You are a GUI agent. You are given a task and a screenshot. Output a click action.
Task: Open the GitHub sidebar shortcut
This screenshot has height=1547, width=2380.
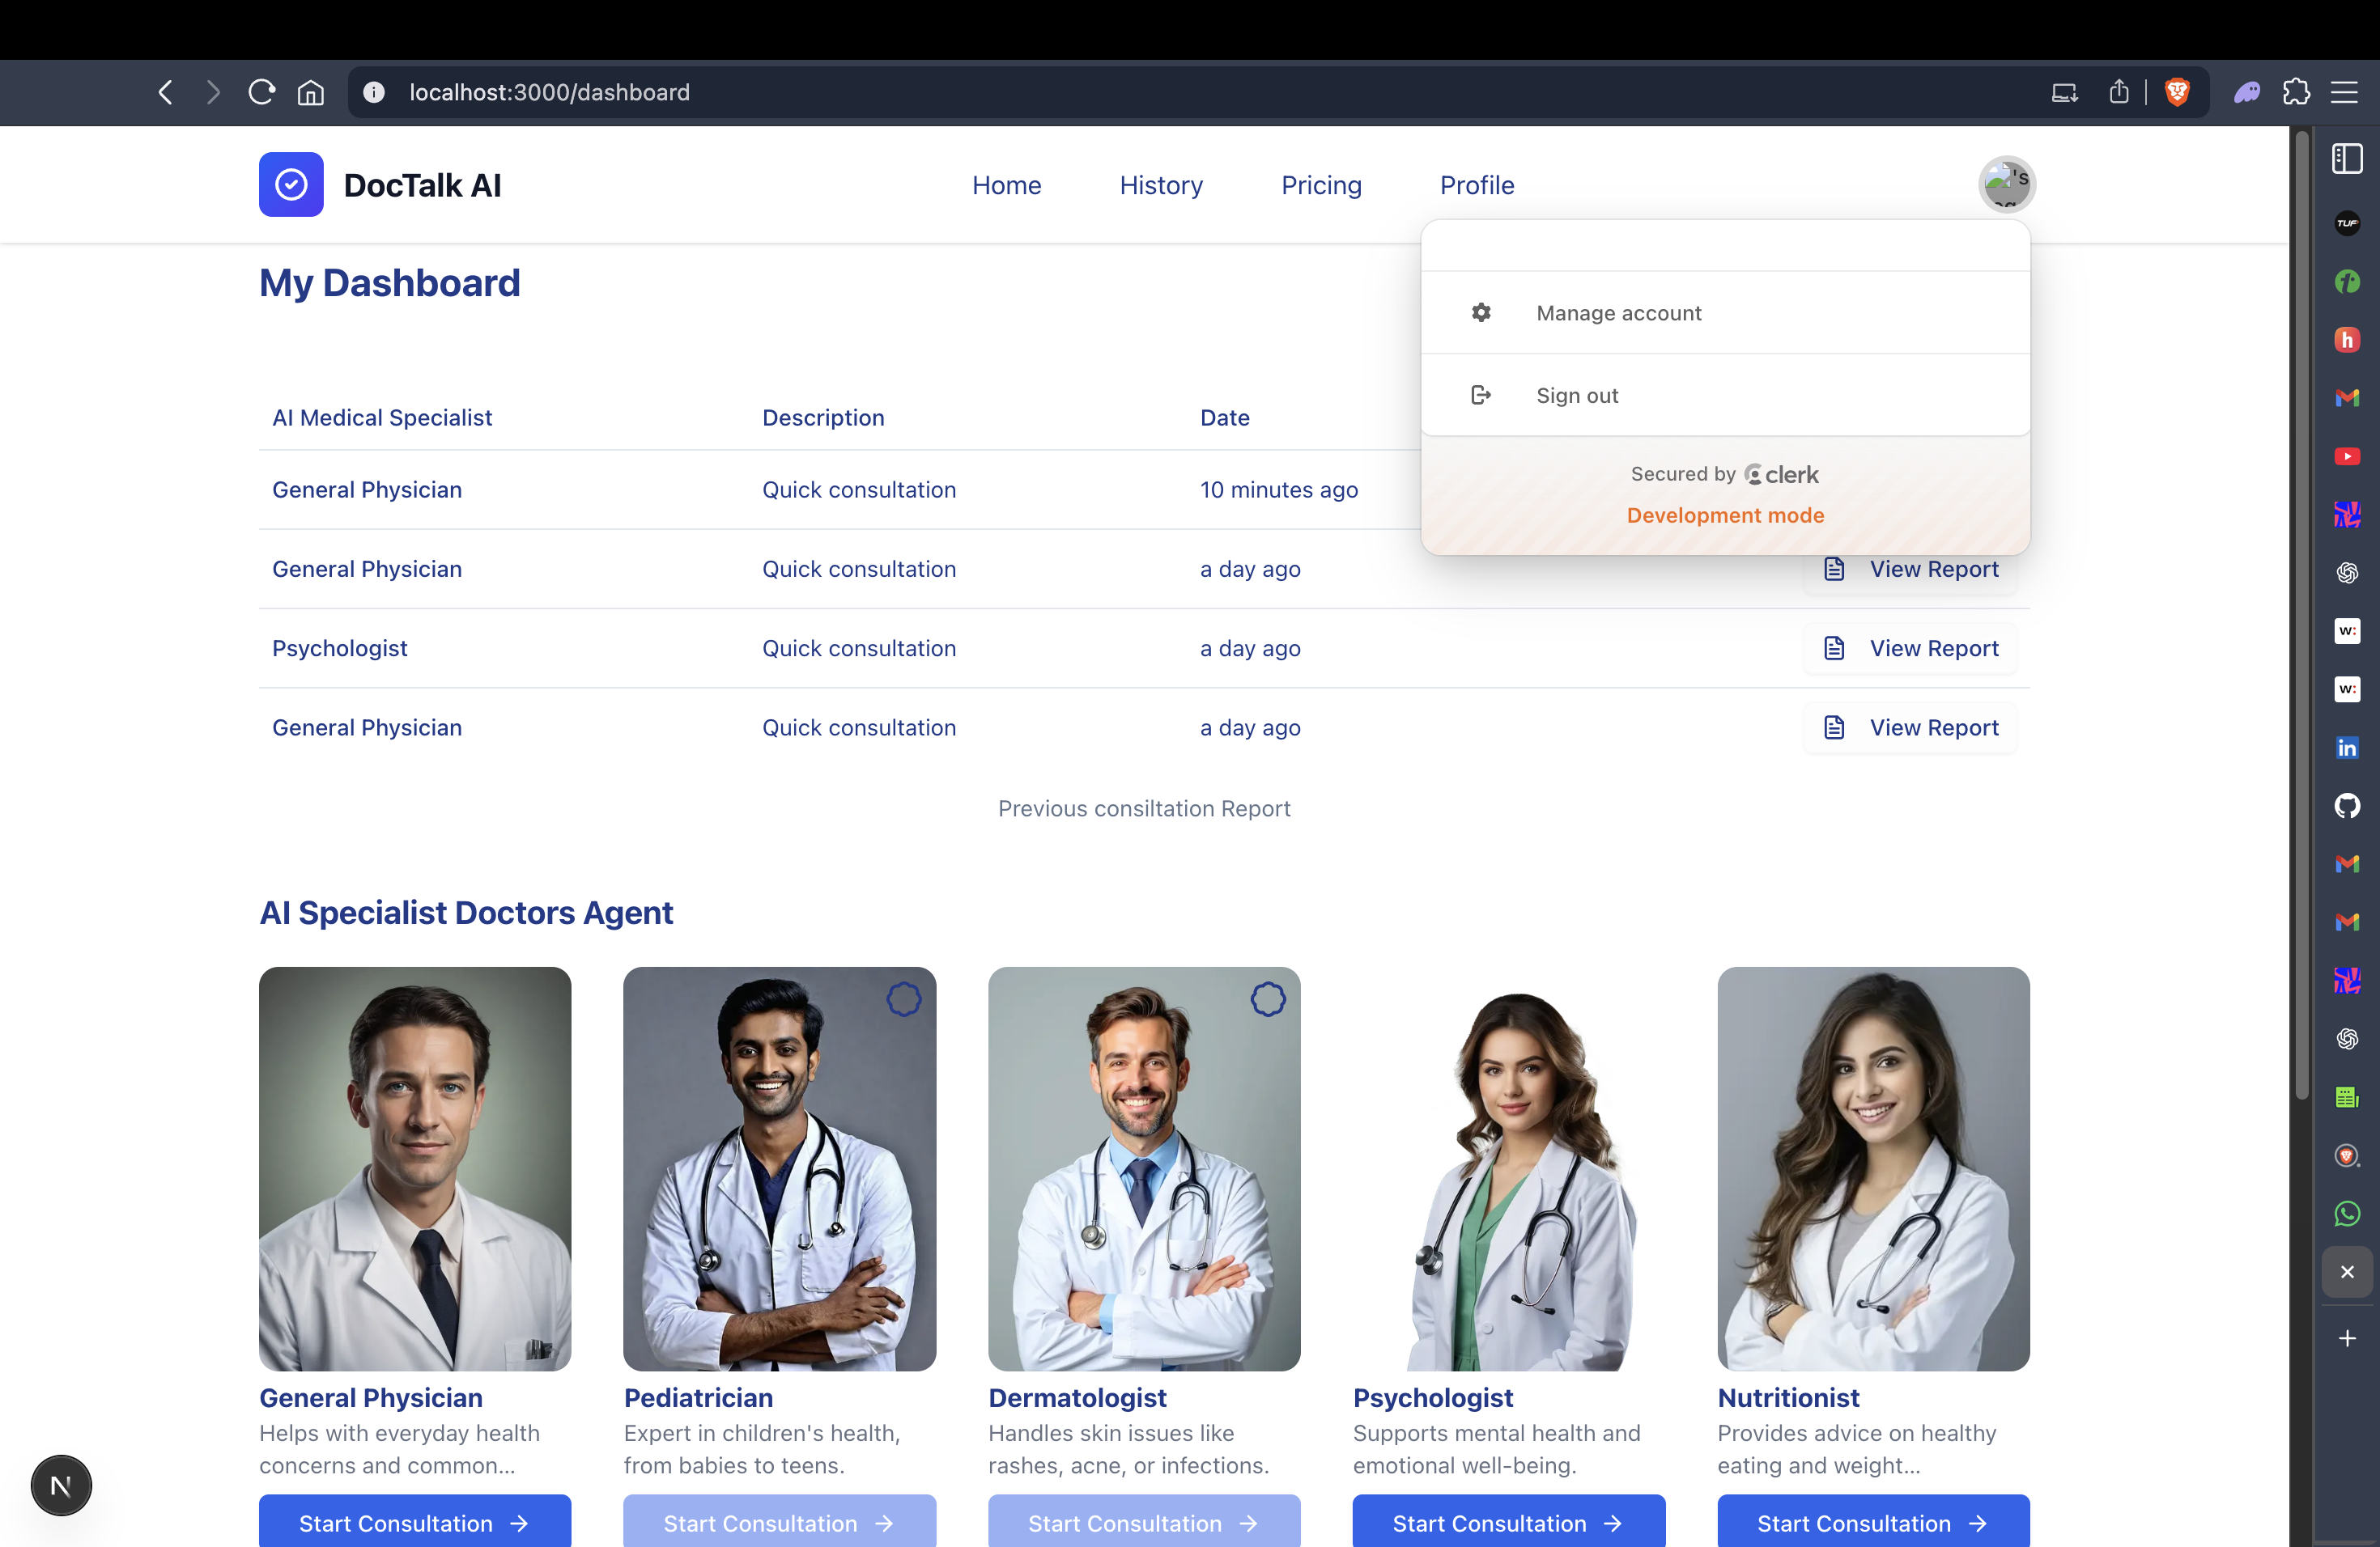(x=2346, y=806)
